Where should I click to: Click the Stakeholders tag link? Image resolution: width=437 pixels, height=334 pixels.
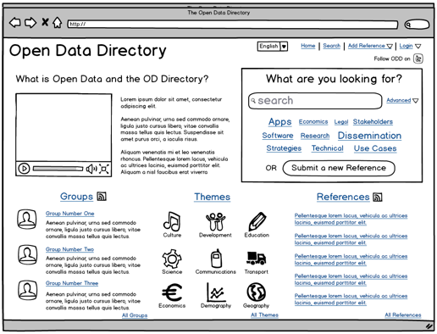coord(373,122)
